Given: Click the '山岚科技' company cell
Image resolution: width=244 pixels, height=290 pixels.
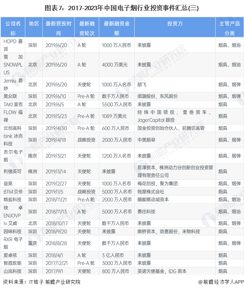Looking at the screenshot, I should click(12, 271).
